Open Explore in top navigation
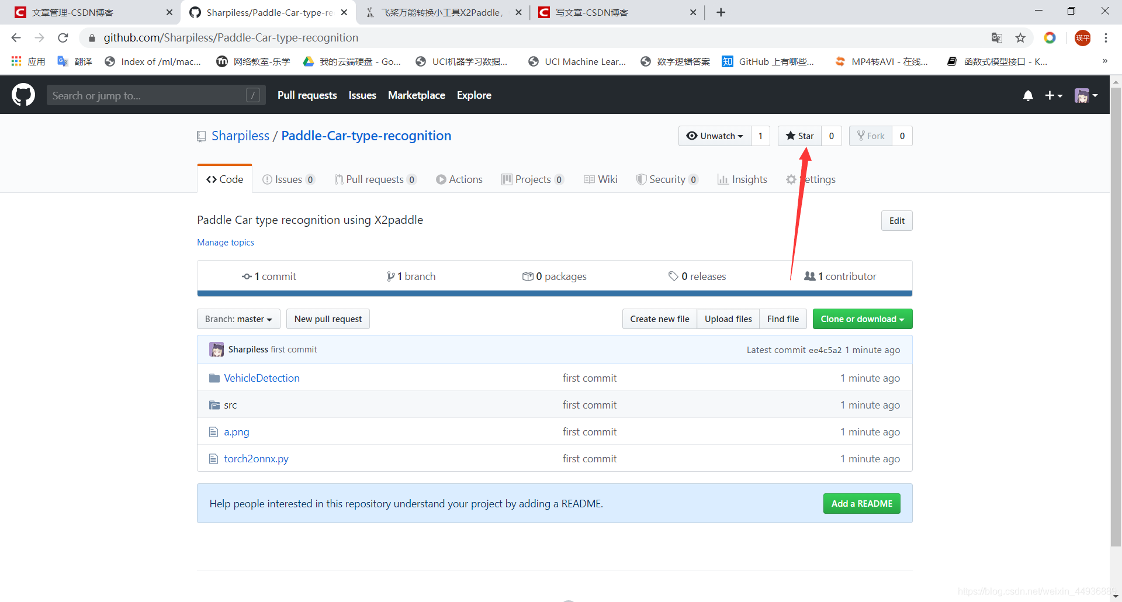Viewport: 1122px width, 602px height. pyautogui.click(x=474, y=95)
